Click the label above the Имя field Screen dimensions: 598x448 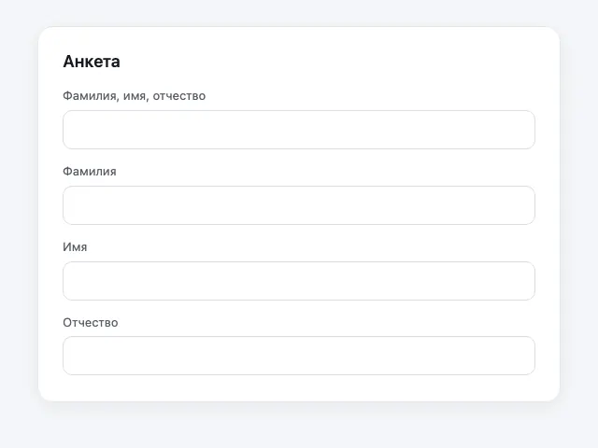[x=75, y=246]
